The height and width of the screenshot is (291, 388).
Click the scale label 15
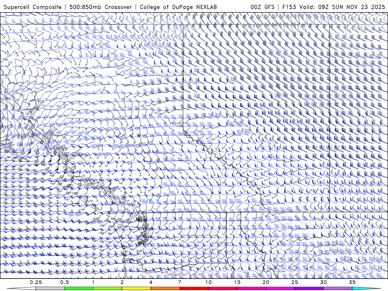[x=237, y=282]
